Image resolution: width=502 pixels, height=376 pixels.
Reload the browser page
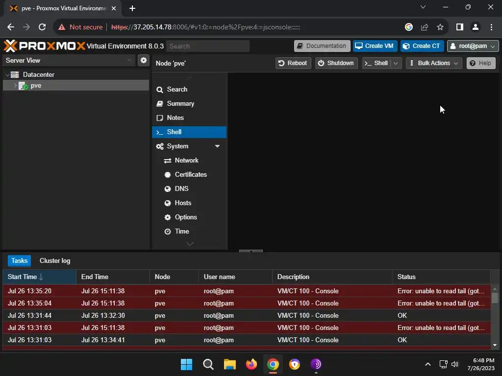(x=42, y=27)
